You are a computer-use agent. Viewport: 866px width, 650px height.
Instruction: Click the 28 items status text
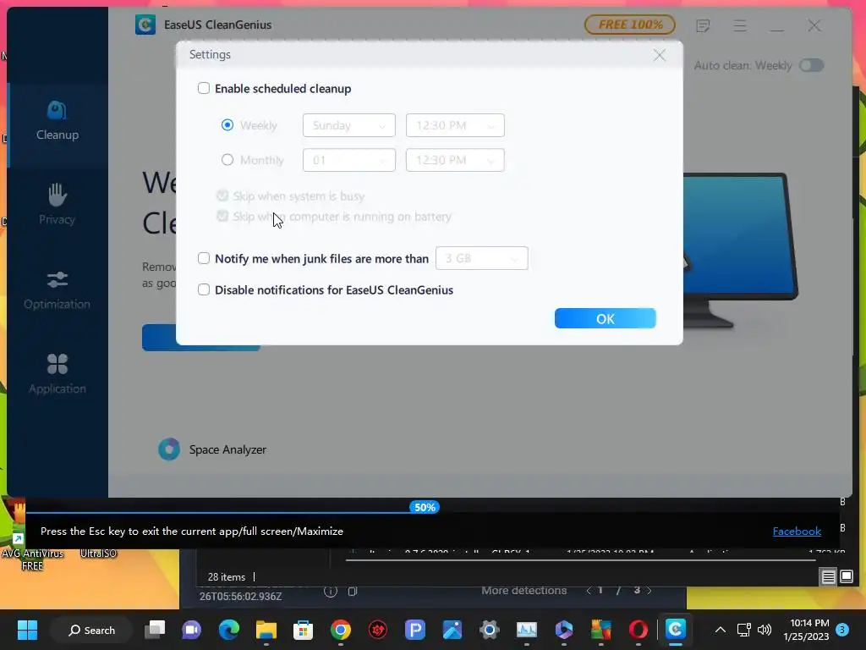(x=227, y=577)
